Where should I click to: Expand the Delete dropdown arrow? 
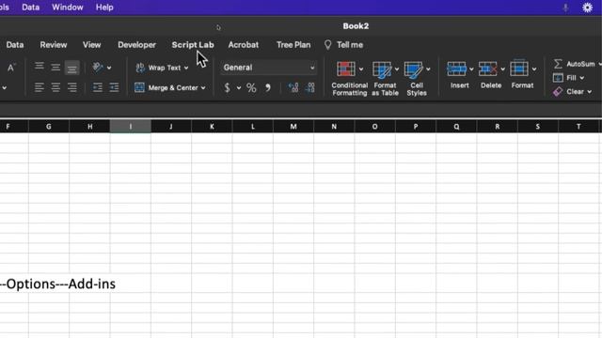(x=503, y=69)
